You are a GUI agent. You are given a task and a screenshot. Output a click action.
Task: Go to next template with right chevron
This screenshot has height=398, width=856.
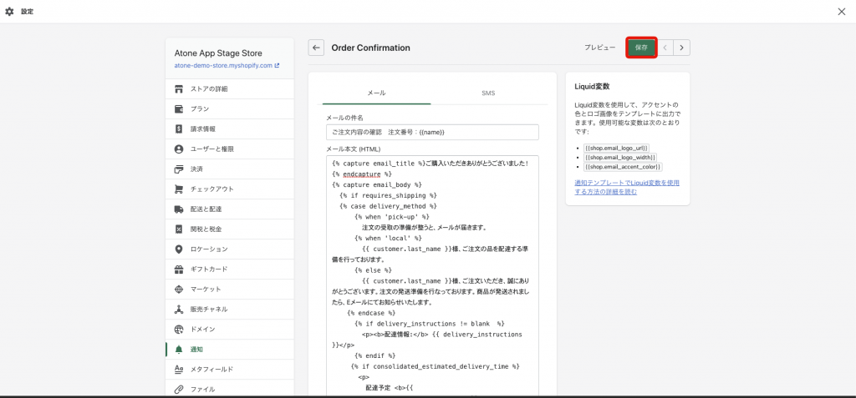(681, 48)
